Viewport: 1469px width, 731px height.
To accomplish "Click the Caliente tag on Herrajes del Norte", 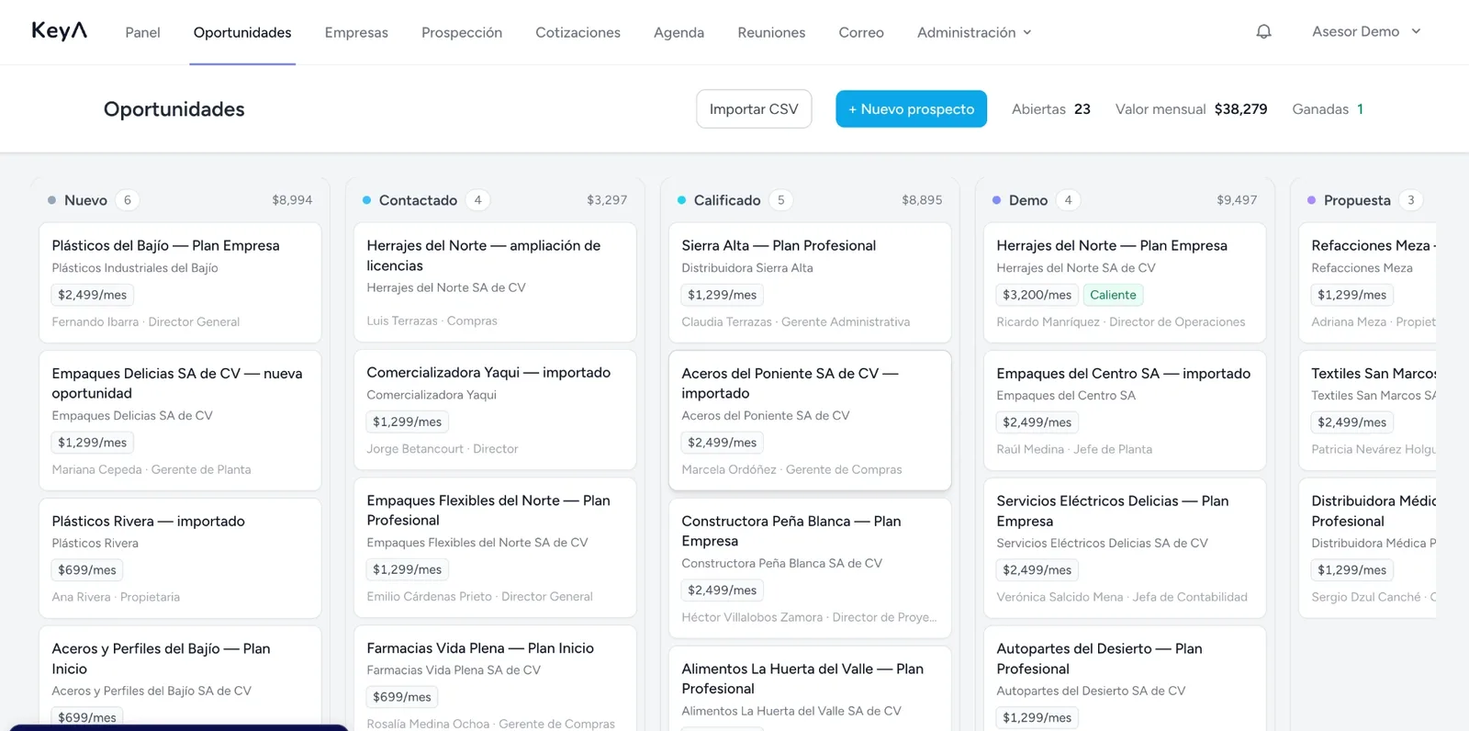I will pyautogui.click(x=1113, y=295).
